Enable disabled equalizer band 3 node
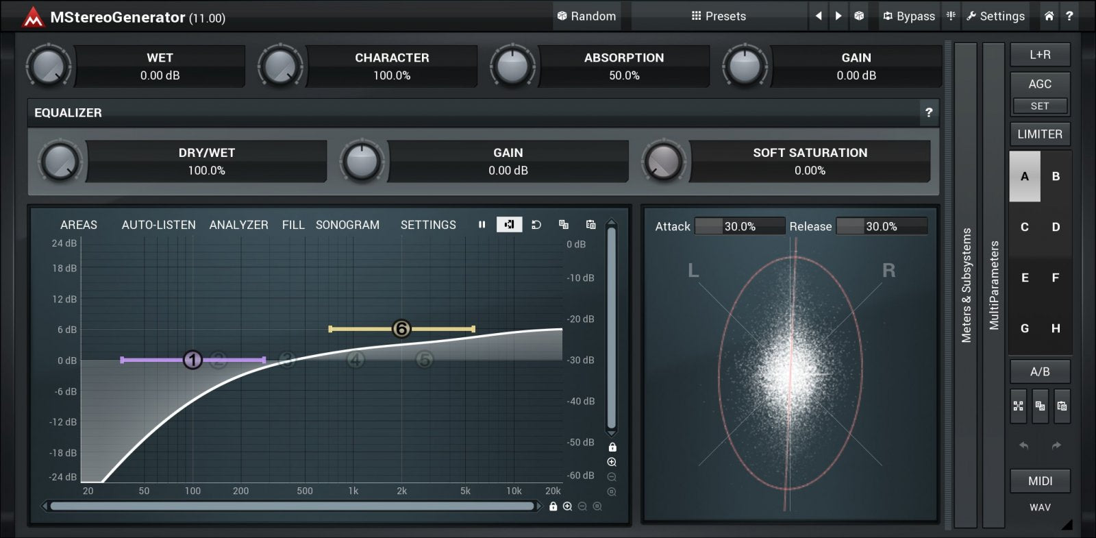Image resolution: width=1096 pixels, height=538 pixels. click(287, 359)
